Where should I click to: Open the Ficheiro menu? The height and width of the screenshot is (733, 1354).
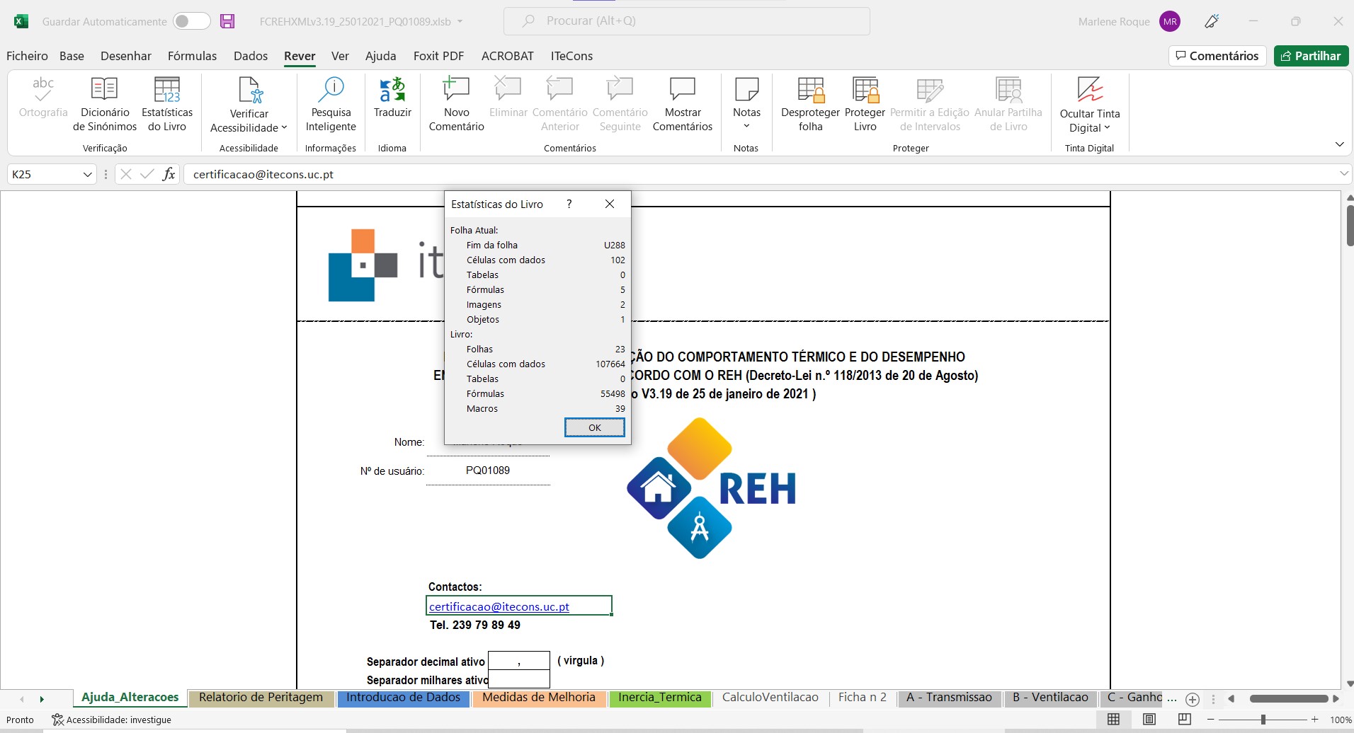pyautogui.click(x=27, y=56)
